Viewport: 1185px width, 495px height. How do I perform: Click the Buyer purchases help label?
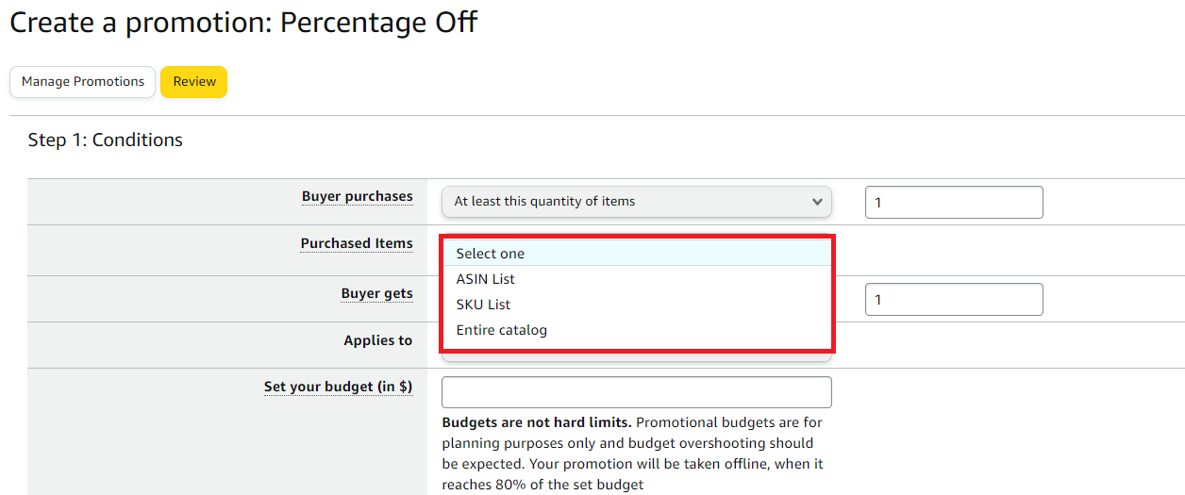357,197
